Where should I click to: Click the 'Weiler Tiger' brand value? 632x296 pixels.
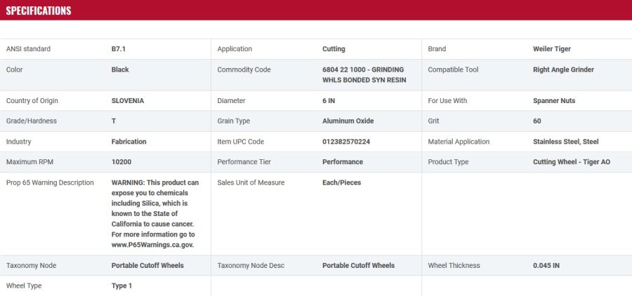coord(552,49)
